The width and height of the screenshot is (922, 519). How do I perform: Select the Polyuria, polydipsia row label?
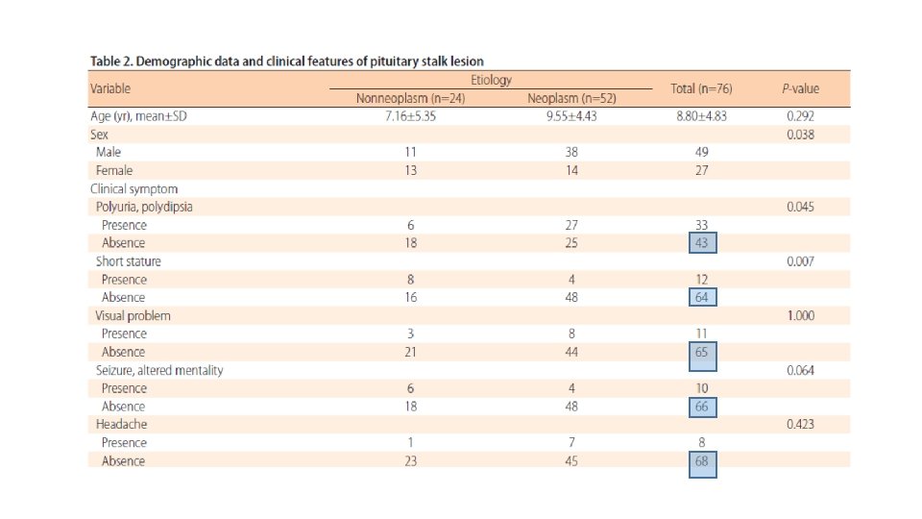(144, 208)
